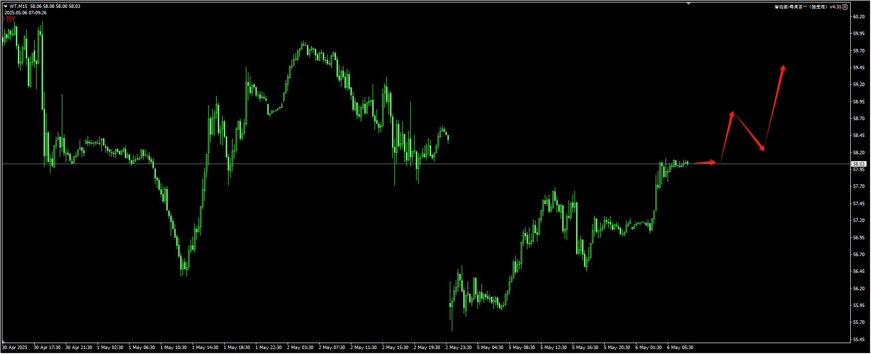Click the 60.20 price scale label
Image resolution: width=871 pixels, height=354 pixels.
[859, 16]
